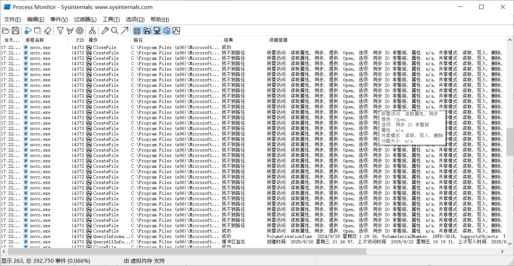Screen dimensions: 514x266
Task: Click the 成功 result of QueryInforma... row
Action: pos(226,236)
